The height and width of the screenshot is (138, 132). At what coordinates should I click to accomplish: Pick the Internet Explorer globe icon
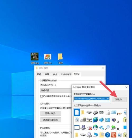point(95,120)
